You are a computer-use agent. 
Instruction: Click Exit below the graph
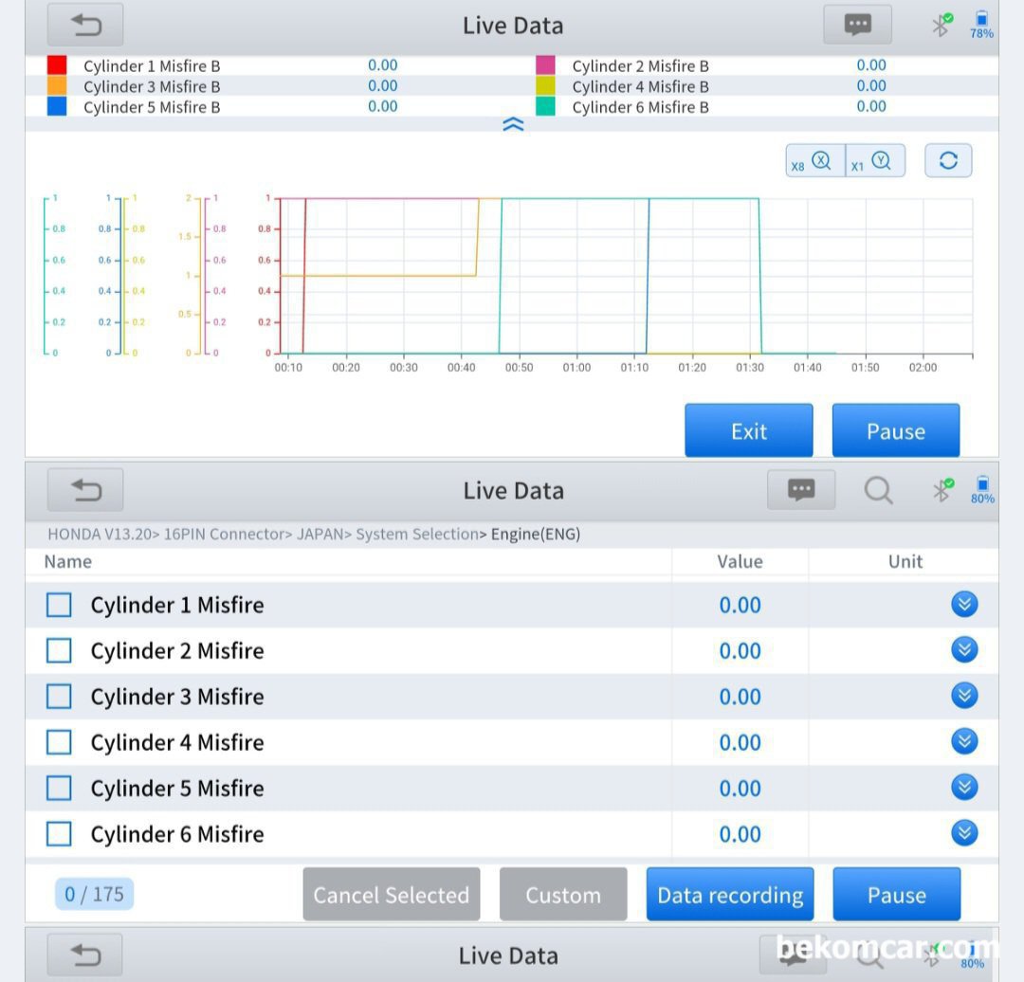pos(748,431)
